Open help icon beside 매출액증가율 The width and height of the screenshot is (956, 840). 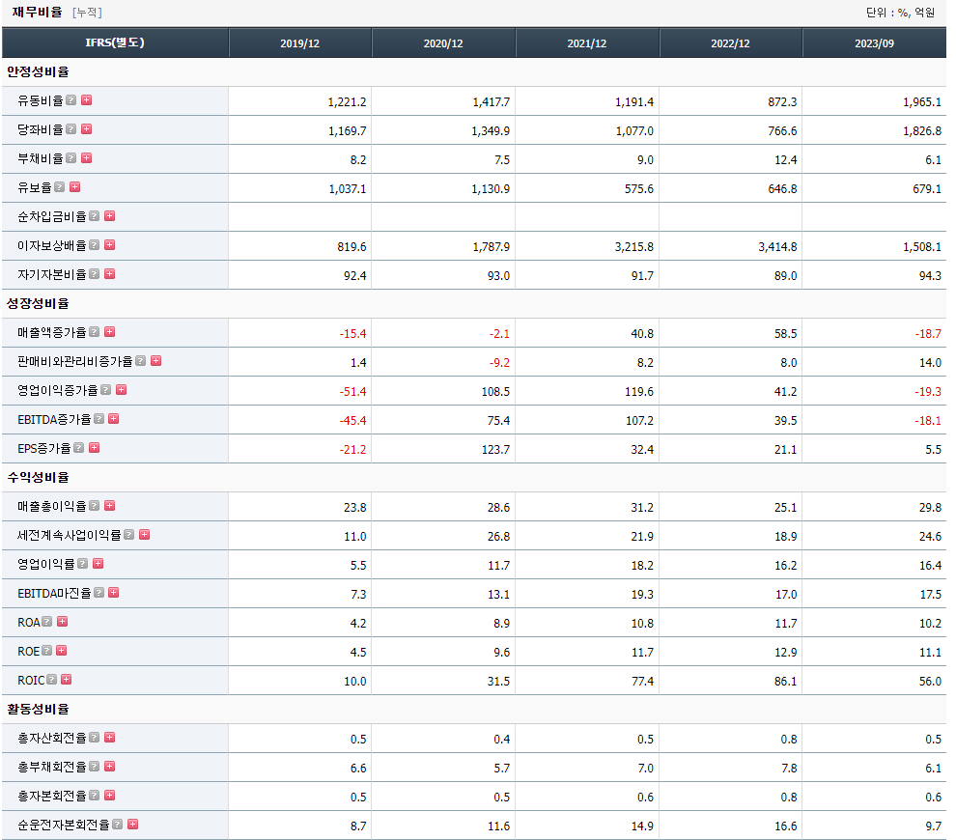[95, 331]
